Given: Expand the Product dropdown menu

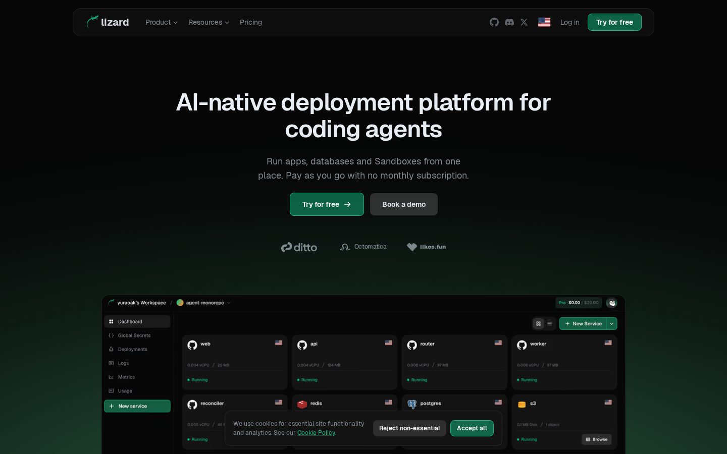Looking at the screenshot, I should click(162, 22).
